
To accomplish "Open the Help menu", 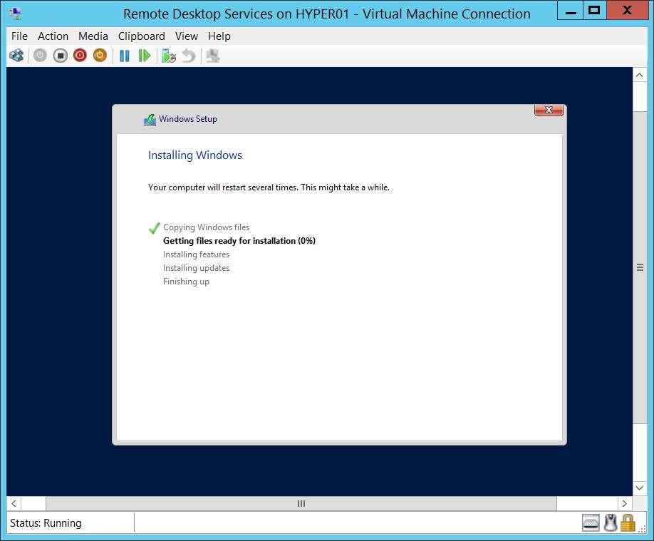I will [x=219, y=36].
